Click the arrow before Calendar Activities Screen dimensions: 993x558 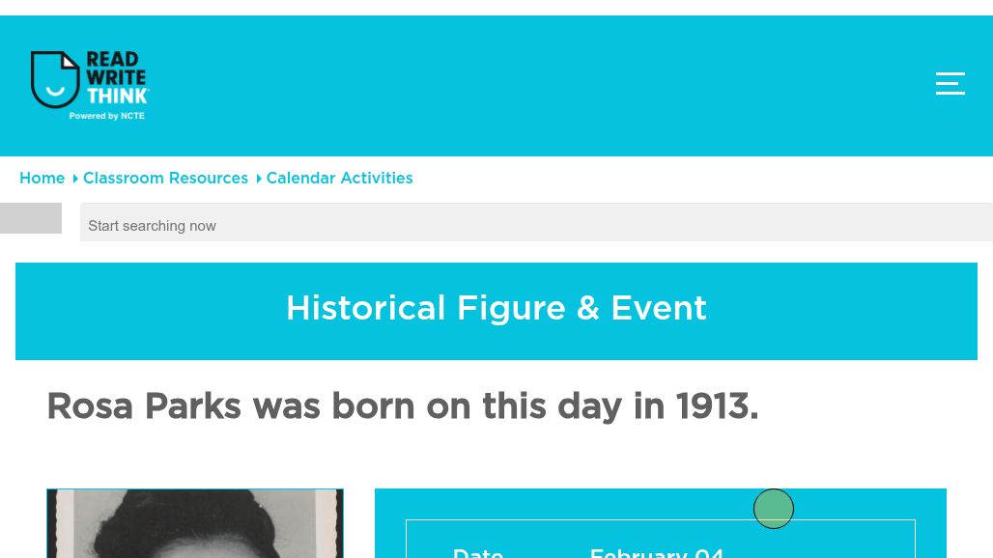(x=259, y=179)
